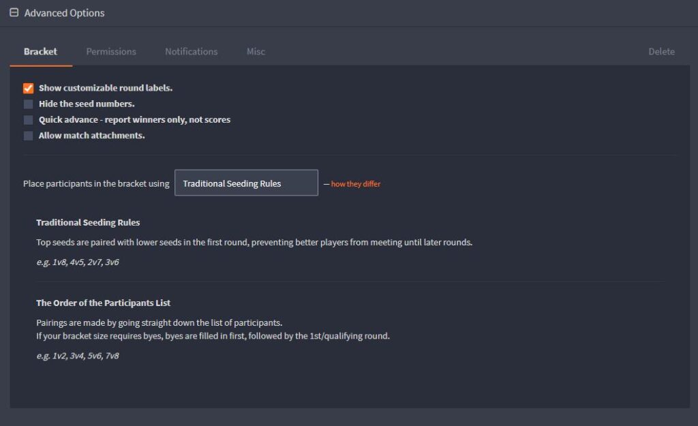This screenshot has height=426, width=698.
Task: Select the Misc tab
Action: tap(256, 52)
